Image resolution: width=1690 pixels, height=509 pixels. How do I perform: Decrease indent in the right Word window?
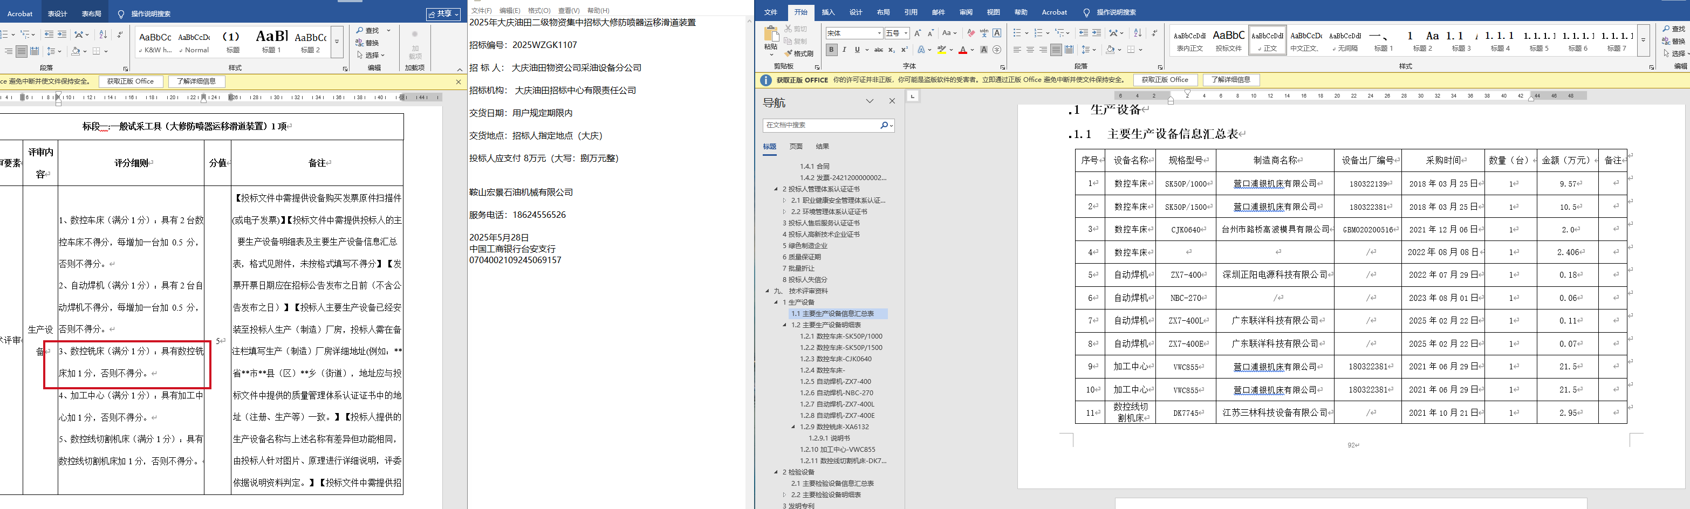tap(1083, 33)
